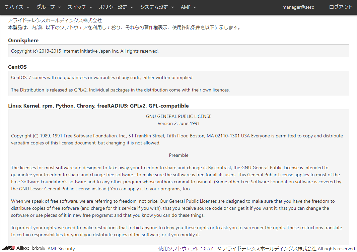Open the デバイス menu

[17, 7]
